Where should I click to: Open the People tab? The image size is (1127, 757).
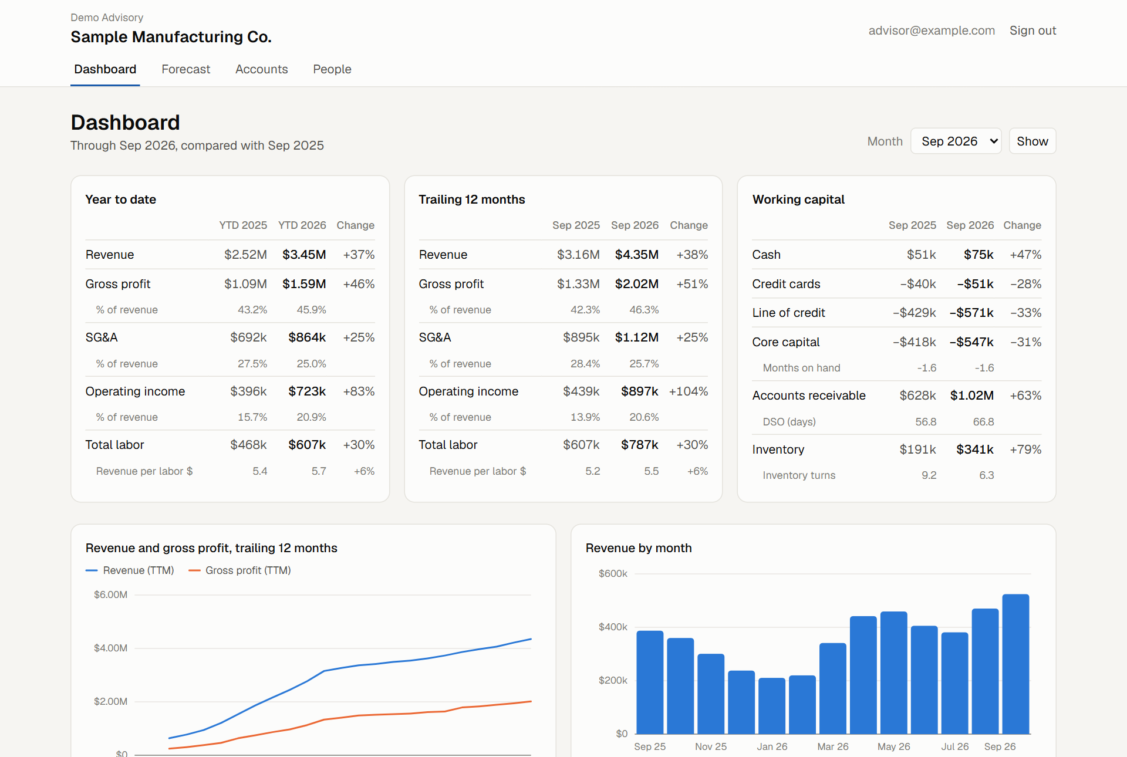coord(332,69)
